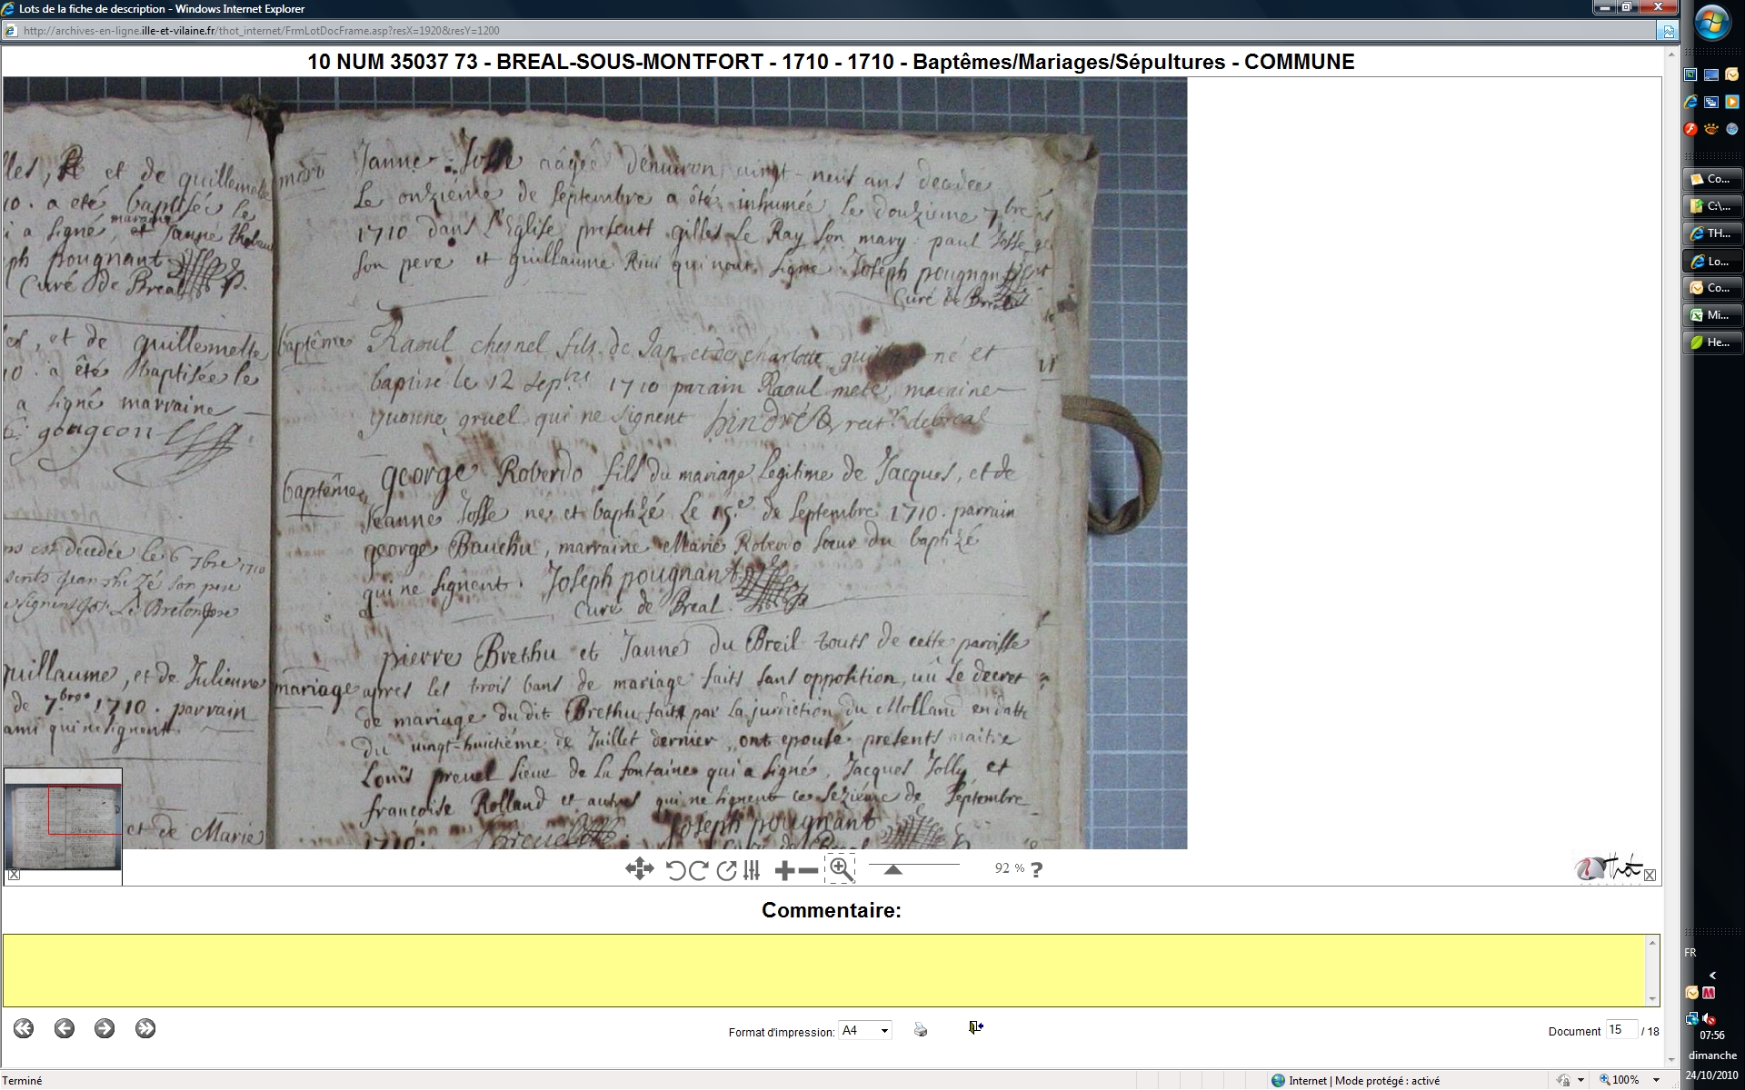Activate the magnifier zoom tool
1745x1090 pixels.
point(841,869)
